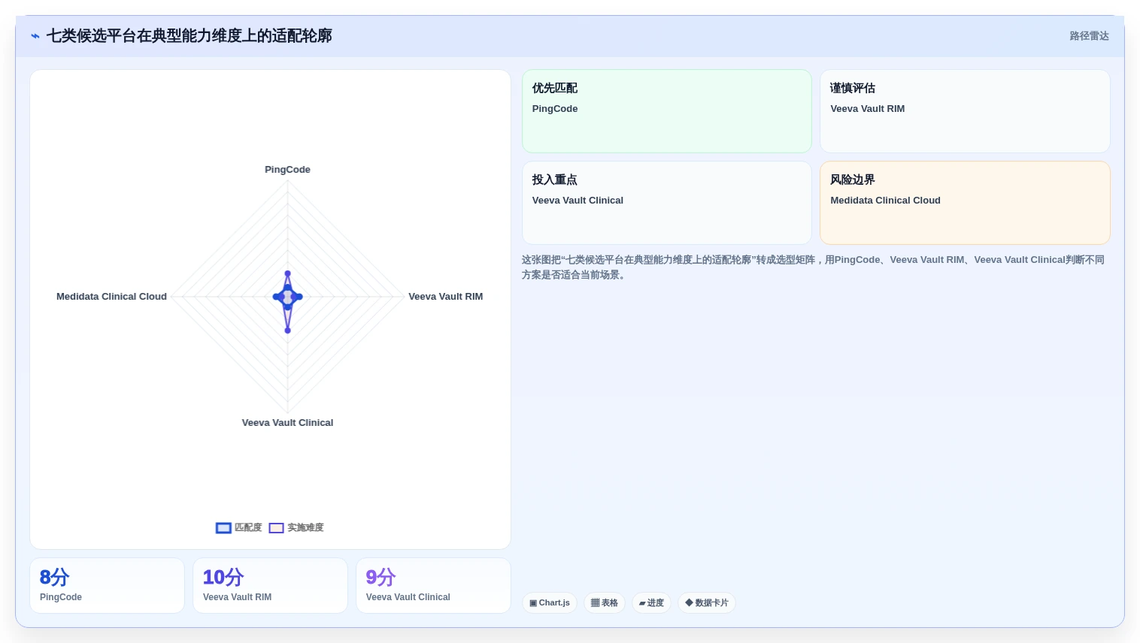Click the Veeva Vault Clinical radar axis label
This screenshot has width=1140, height=643.
tap(287, 423)
